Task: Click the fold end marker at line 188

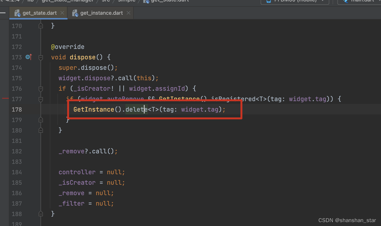Action: pyautogui.click(x=41, y=214)
